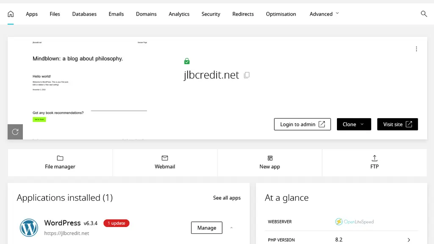Click the green SSL padlock icon

pyautogui.click(x=187, y=61)
